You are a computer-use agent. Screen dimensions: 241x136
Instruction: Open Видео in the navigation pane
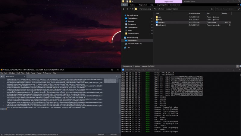pyautogui.click(x=130, y=30)
